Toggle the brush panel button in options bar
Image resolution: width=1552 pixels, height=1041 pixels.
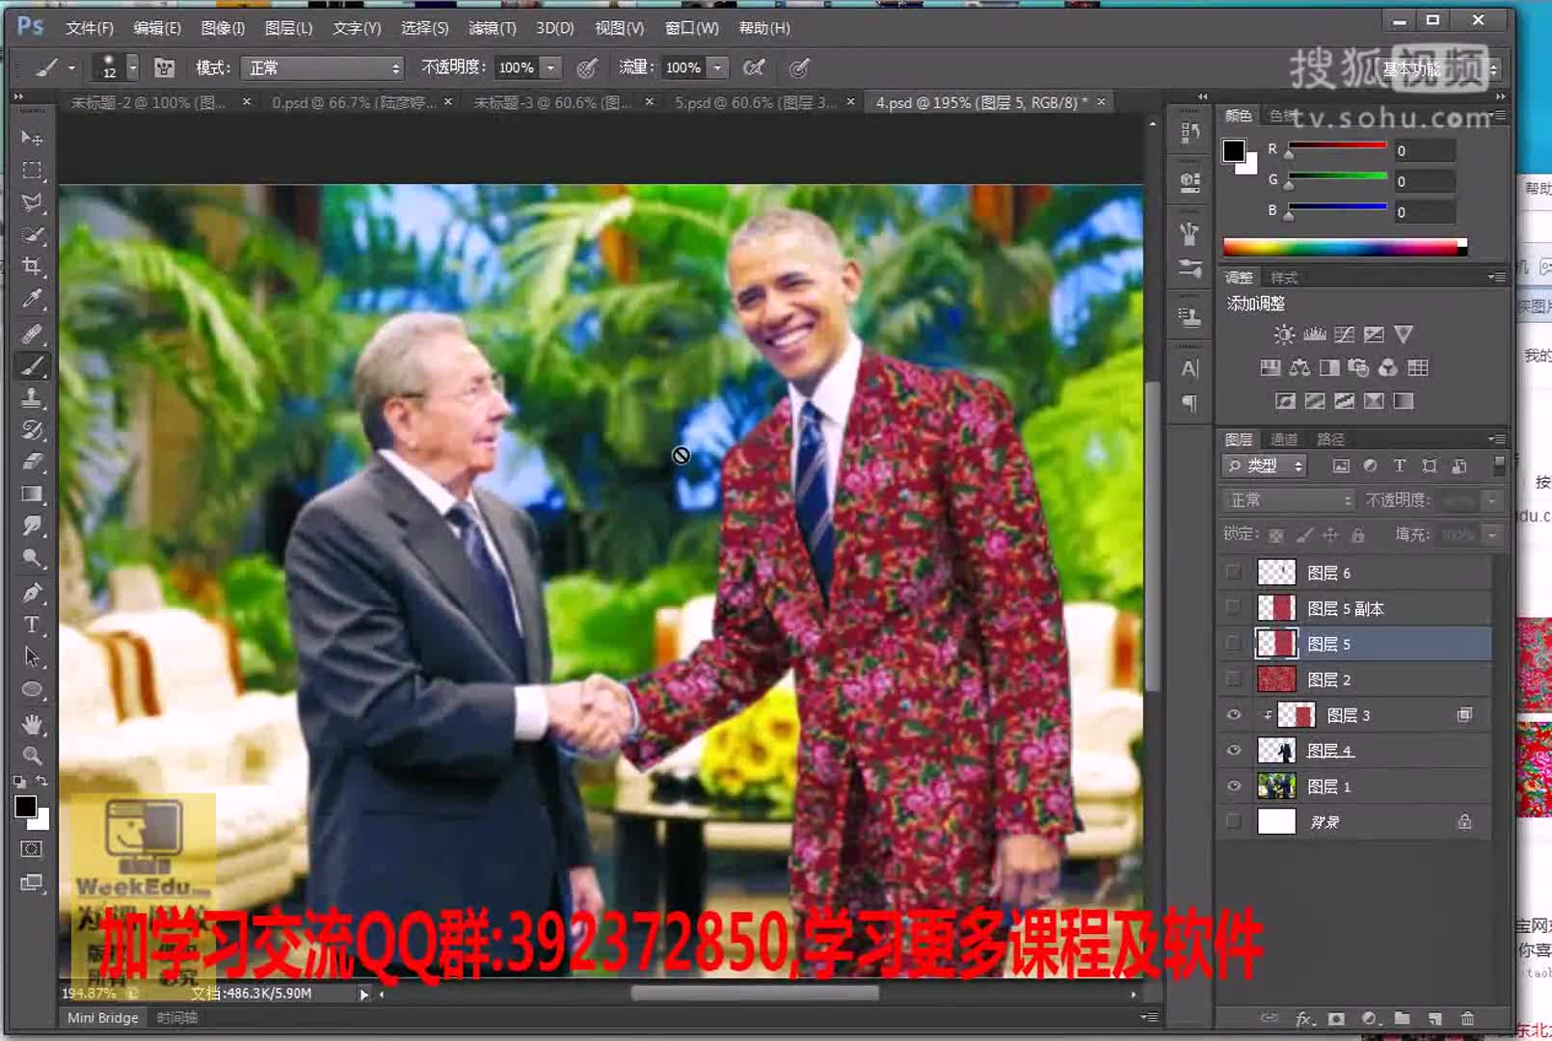tap(165, 67)
